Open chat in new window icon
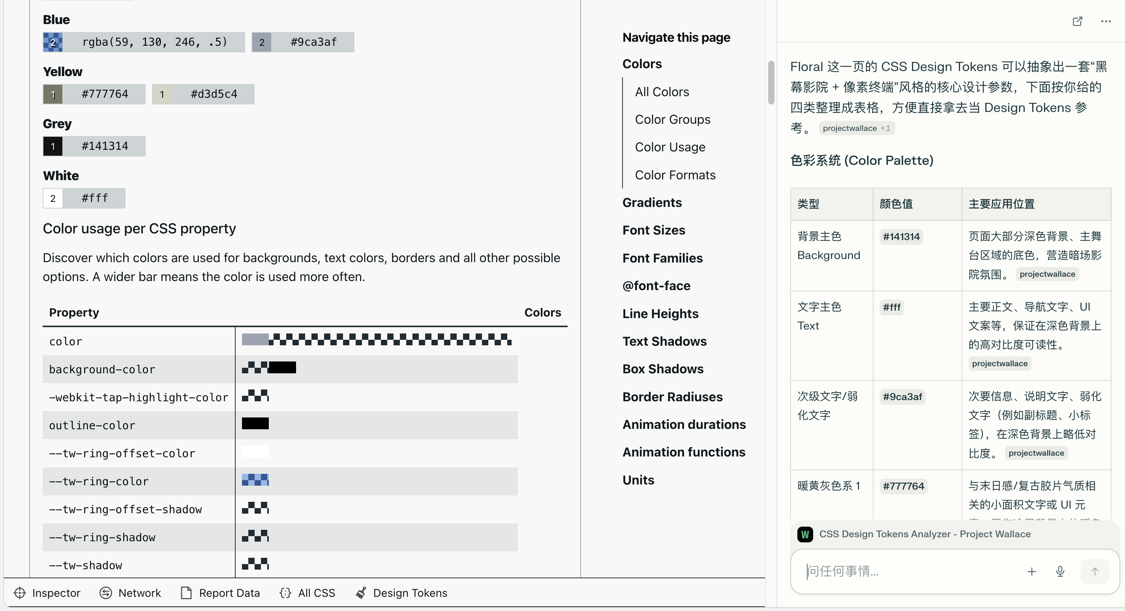The width and height of the screenshot is (1125, 611). [1077, 21]
